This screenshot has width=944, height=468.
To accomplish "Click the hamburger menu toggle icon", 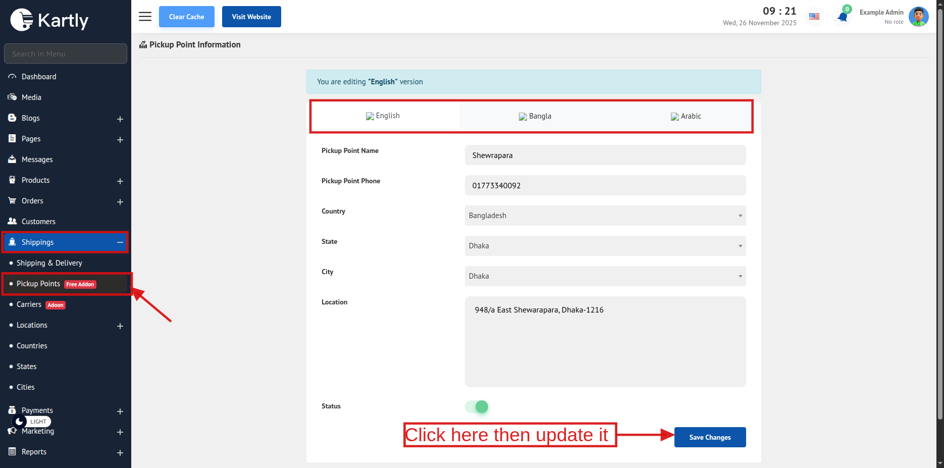I will click(x=145, y=17).
